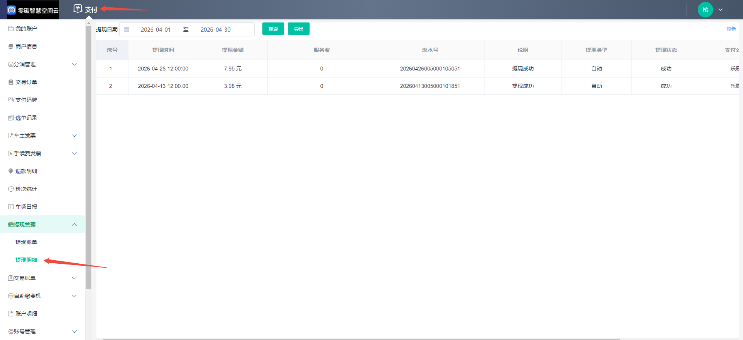Click the 班次统计 pie chart icon

(11, 189)
